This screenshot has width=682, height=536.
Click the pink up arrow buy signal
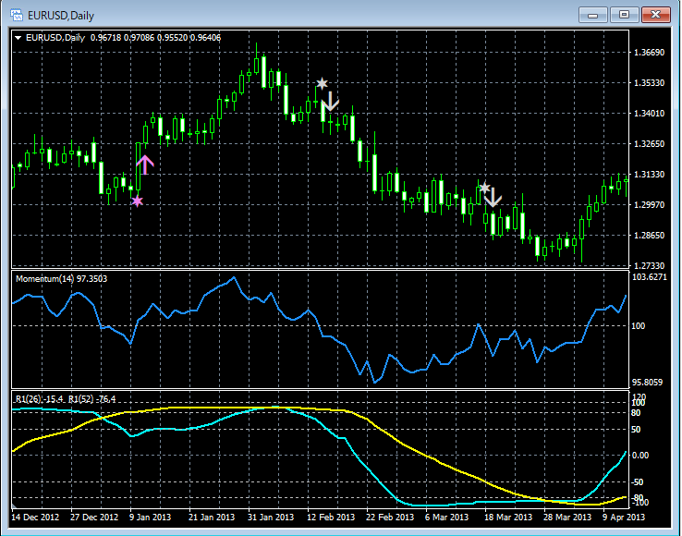145,165
